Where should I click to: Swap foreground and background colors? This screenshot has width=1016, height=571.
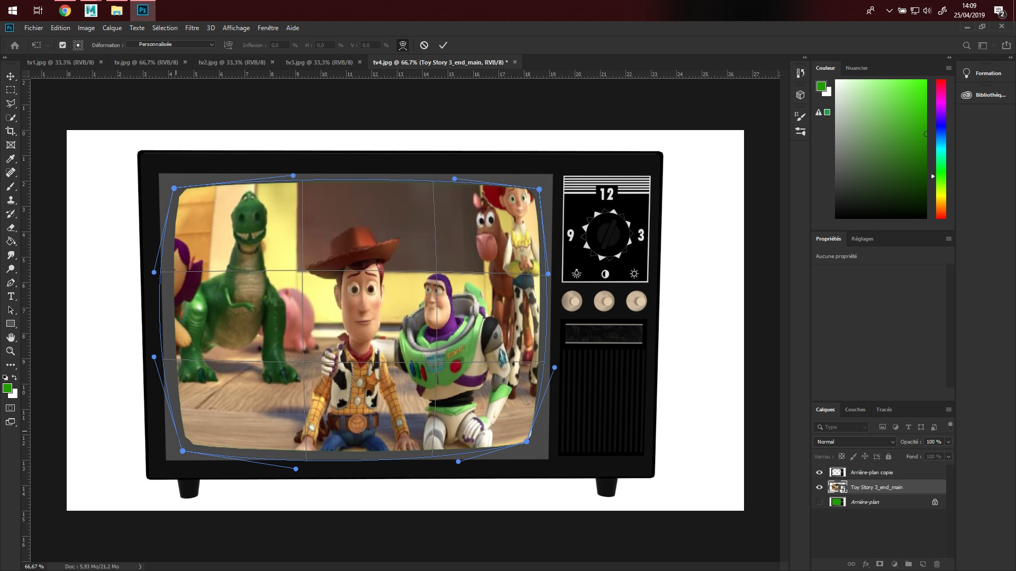[14, 377]
